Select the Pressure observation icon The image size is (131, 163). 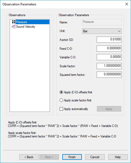[x=14, y=22]
